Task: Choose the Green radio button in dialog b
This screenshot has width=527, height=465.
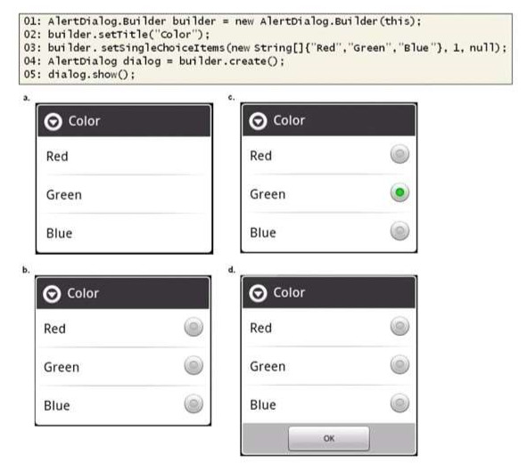Action: [194, 365]
